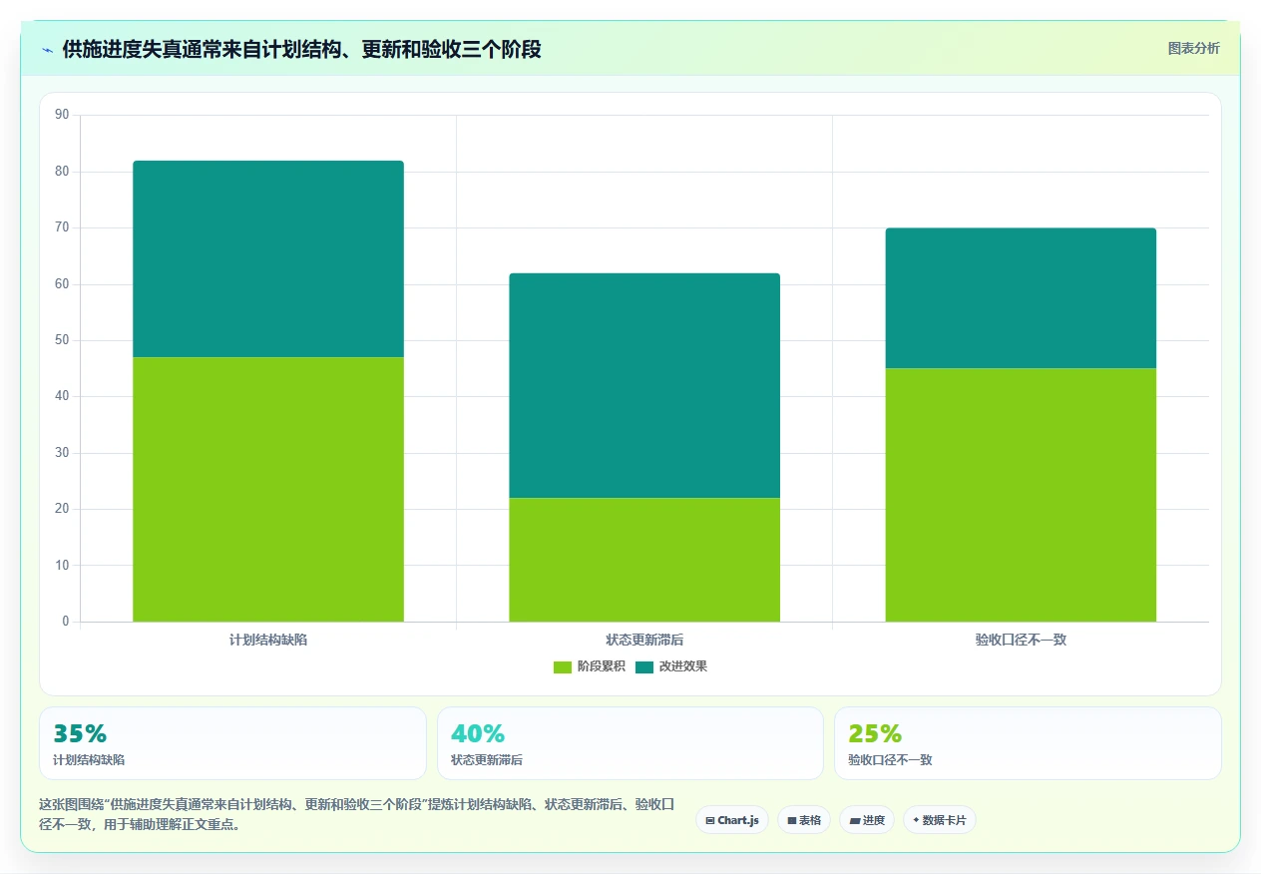Open the 25% 验收口径不一致 data card
Screen dimensions: 1261x874
[1028, 743]
